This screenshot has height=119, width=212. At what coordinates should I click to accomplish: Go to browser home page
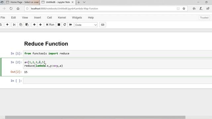click(x=18, y=9)
